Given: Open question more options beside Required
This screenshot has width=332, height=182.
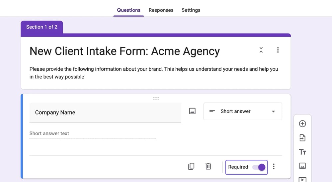Looking at the screenshot, I should pyautogui.click(x=274, y=167).
